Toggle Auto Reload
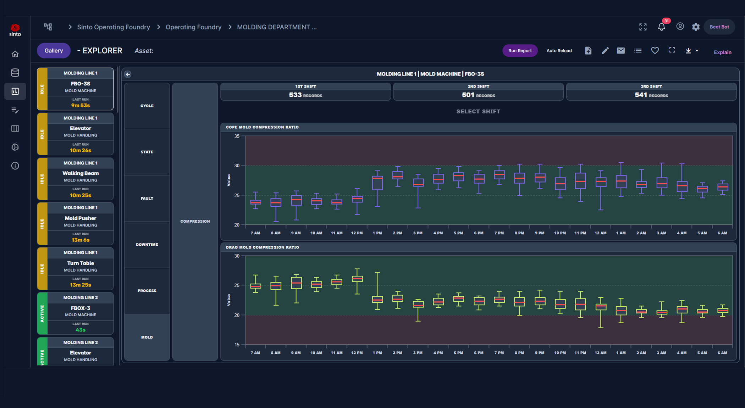The image size is (745, 408). (x=559, y=51)
